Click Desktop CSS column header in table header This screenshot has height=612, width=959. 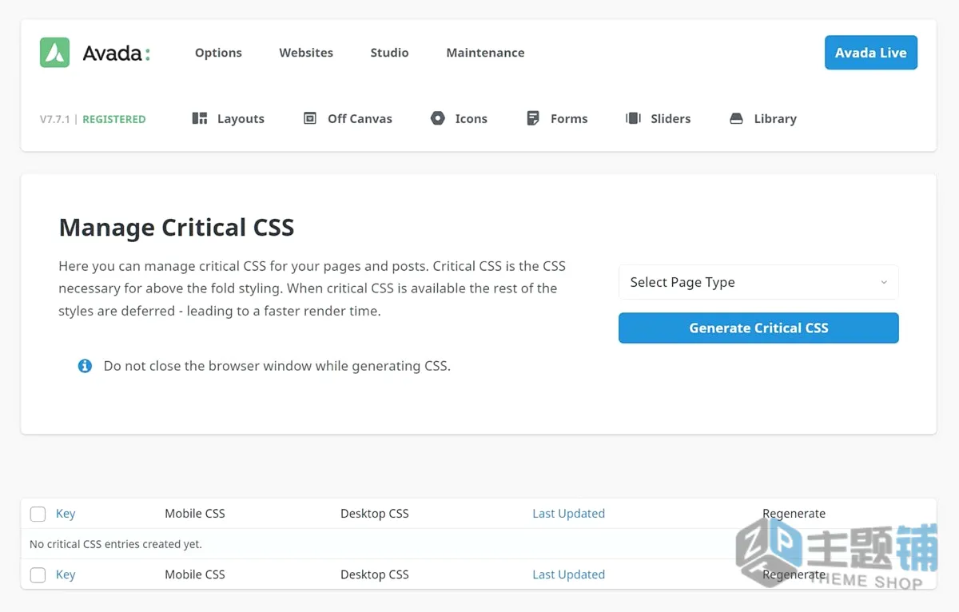click(375, 514)
